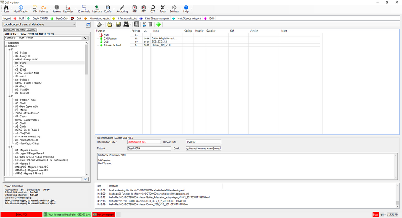Click the ISO8 legend entry
The width and height of the screenshot is (402, 218).
[x=209, y=18]
